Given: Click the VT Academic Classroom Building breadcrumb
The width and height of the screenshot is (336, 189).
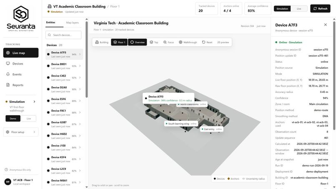Looking at the screenshot, I should 79,6.
